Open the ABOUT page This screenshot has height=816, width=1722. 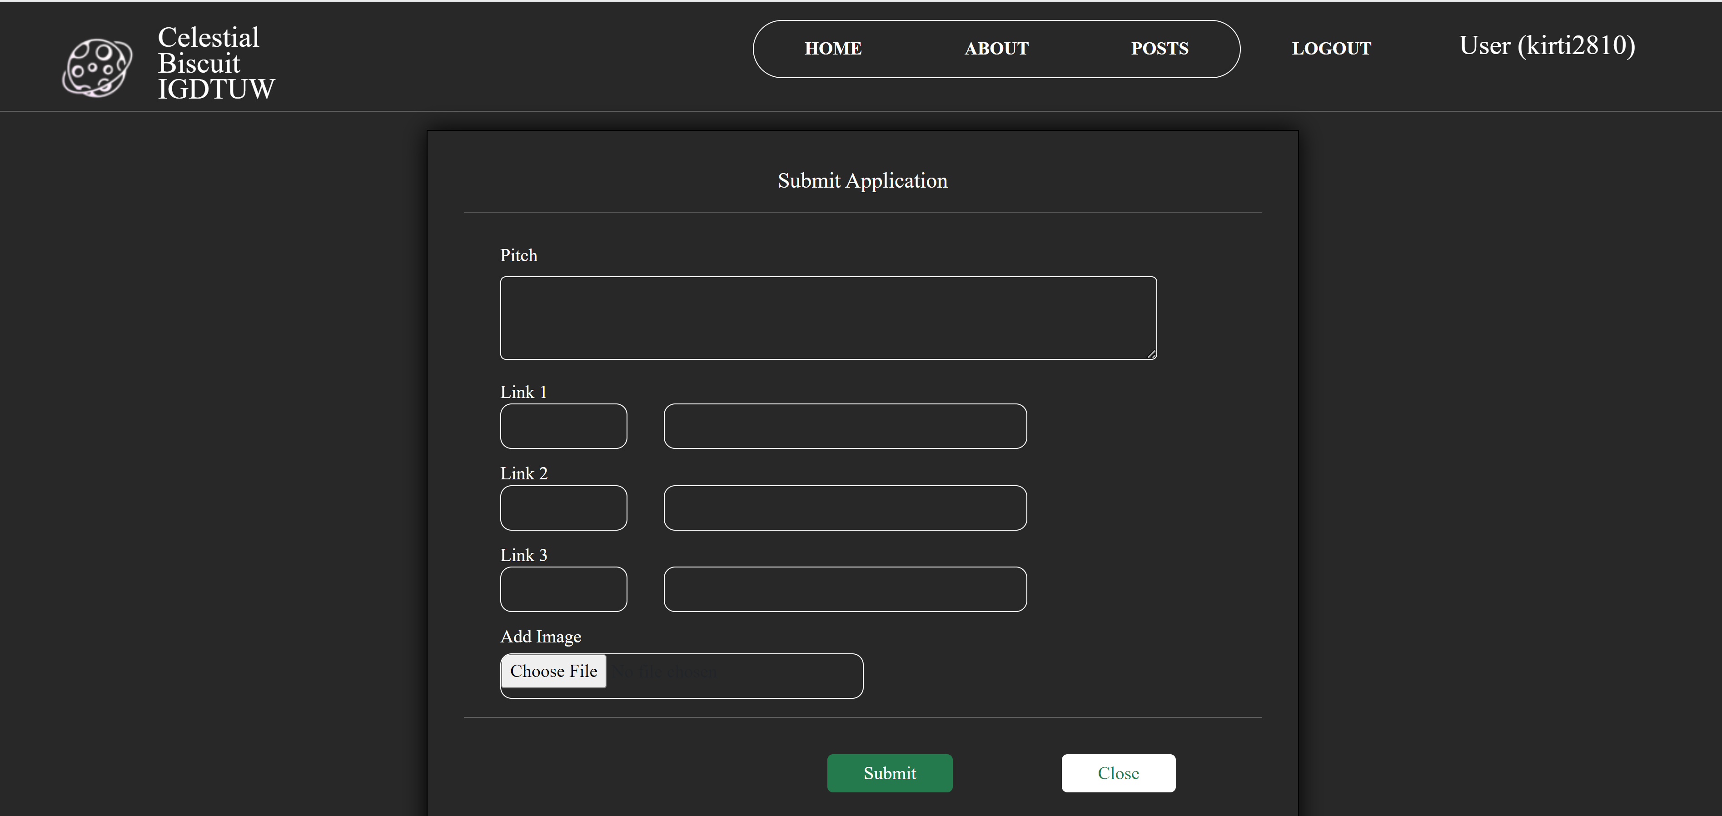pos(996,48)
